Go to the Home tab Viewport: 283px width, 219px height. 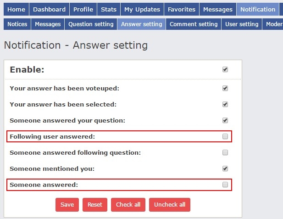click(17, 9)
